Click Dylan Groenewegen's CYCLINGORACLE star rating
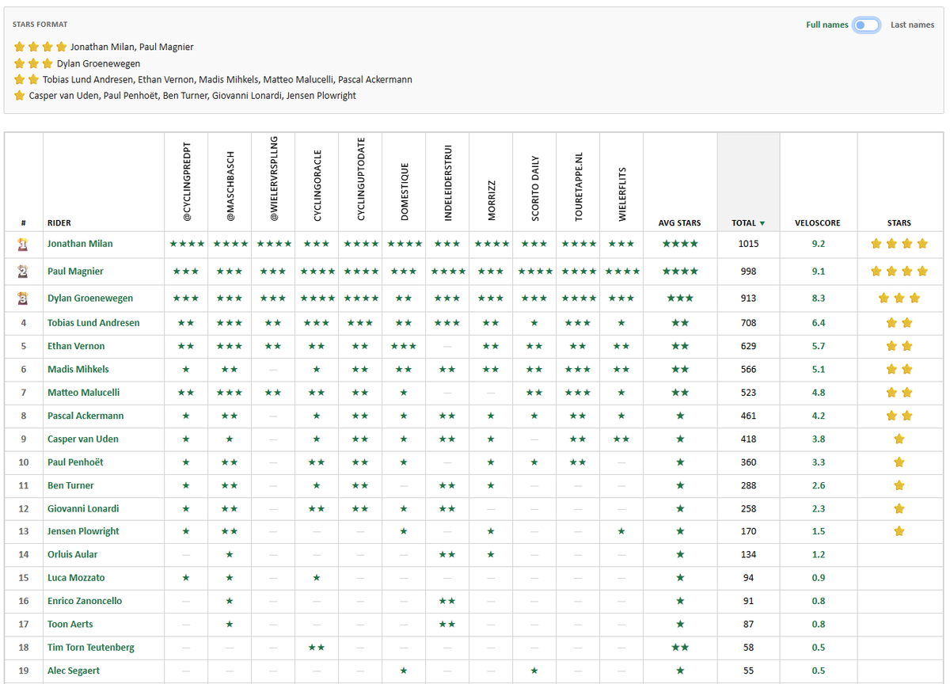 tap(317, 298)
